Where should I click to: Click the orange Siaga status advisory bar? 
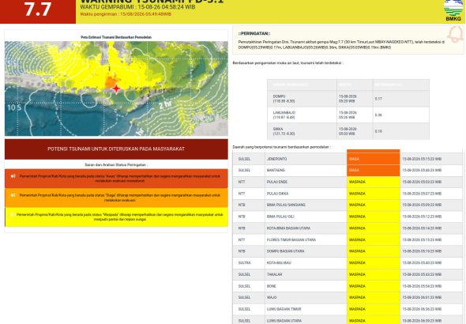116,198
